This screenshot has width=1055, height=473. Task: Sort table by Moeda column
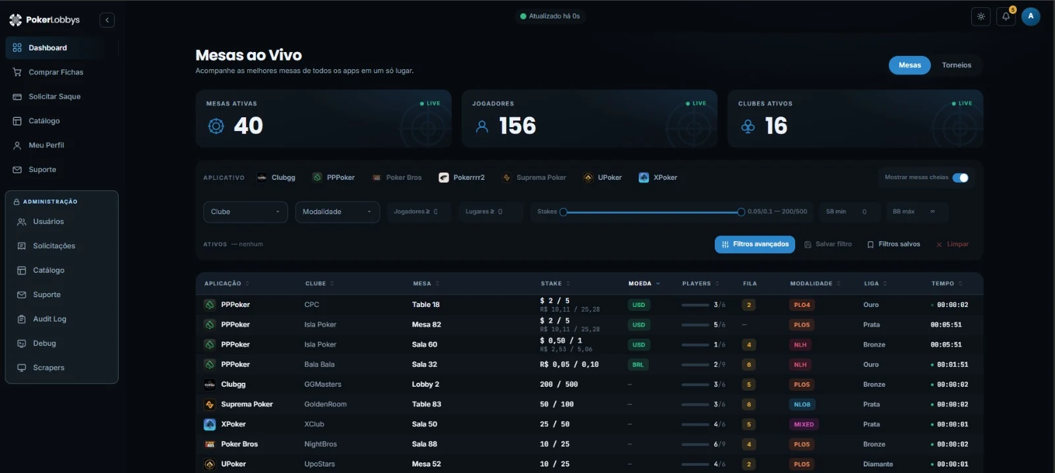point(644,283)
